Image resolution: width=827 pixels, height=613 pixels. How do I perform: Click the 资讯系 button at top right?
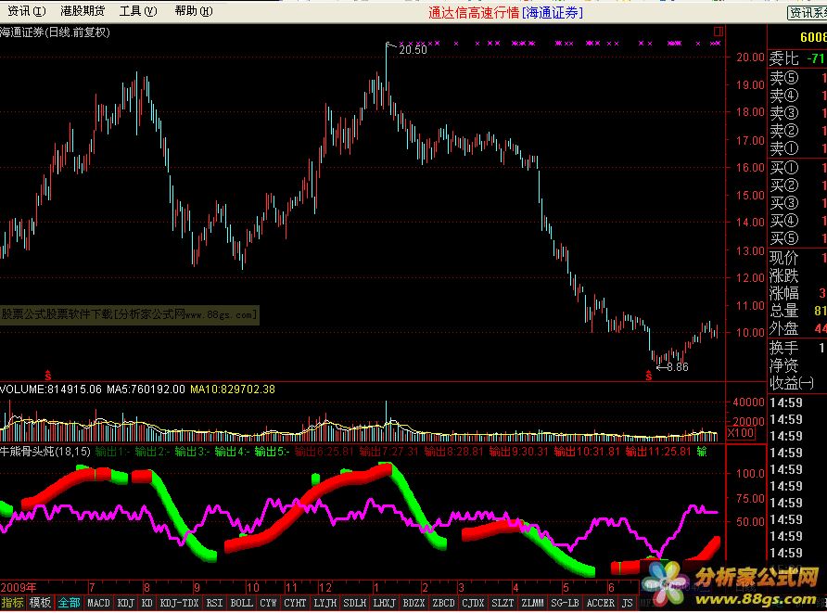[x=807, y=13]
